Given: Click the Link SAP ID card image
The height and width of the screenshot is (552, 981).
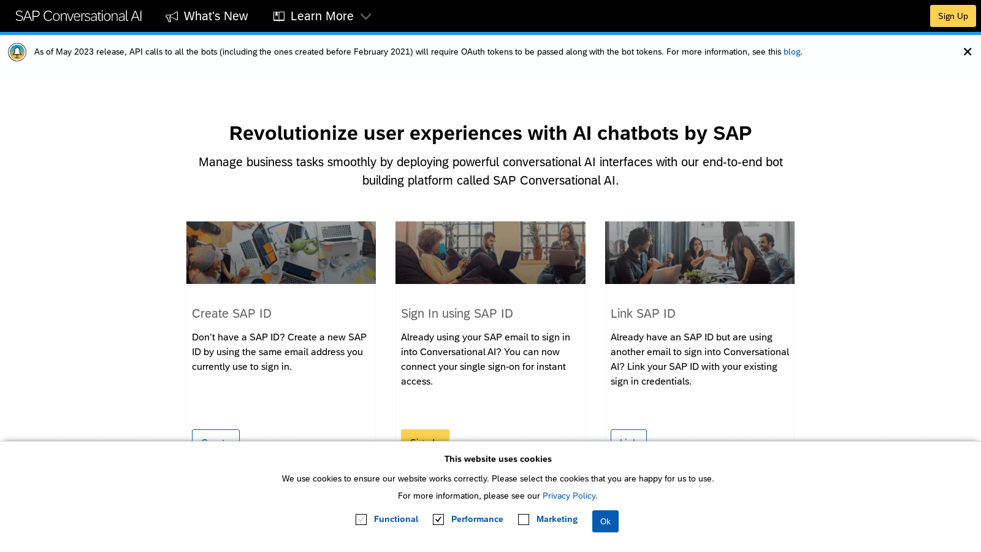Looking at the screenshot, I should coord(700,253).
